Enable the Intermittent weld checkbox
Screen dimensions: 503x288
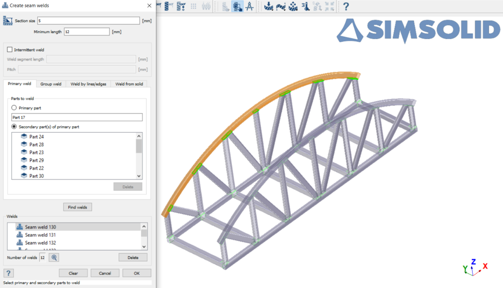coord(9,50)
